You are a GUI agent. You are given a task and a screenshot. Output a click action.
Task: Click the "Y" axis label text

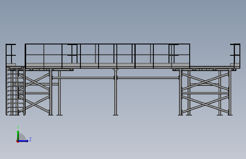pyautogui.click(x=18, y=127)
